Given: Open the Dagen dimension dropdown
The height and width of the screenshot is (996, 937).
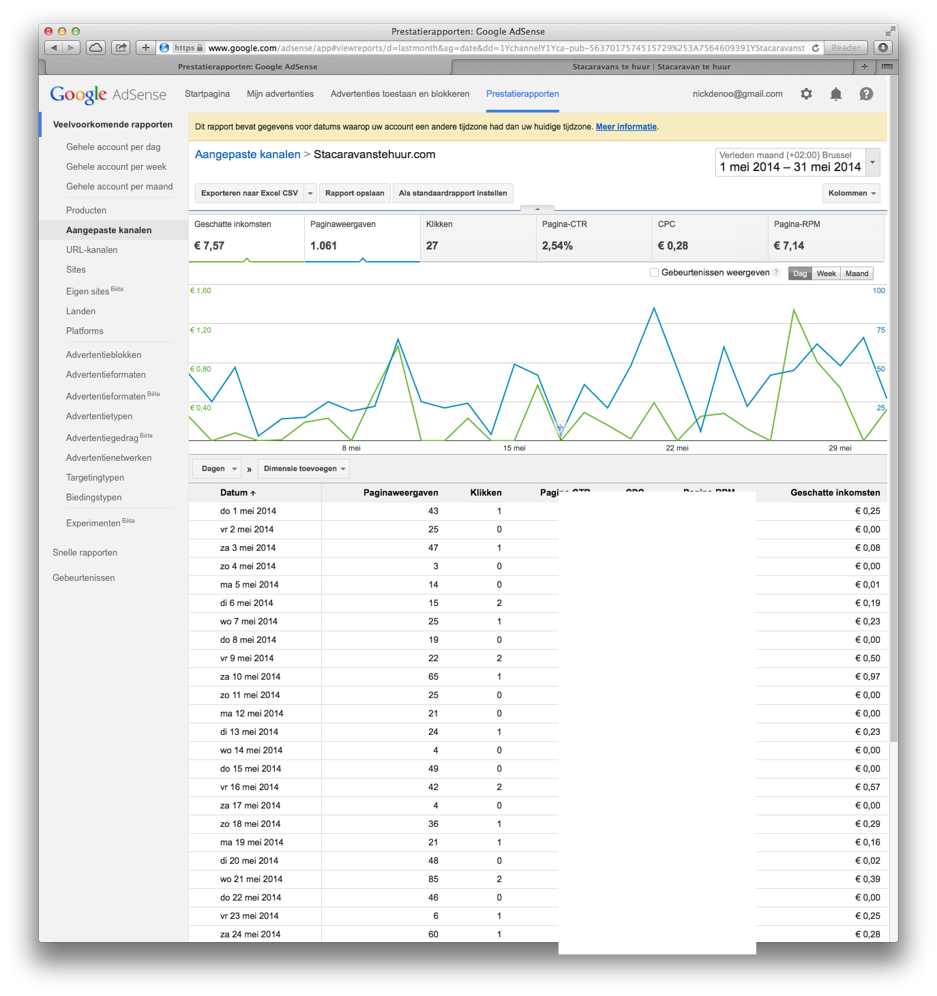Looking at the screenshot, I should (217, 468).
